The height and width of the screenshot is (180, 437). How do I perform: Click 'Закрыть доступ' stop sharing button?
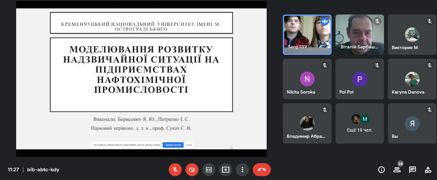[173, 145]
